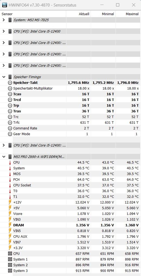
Task: Click the clock icon beside Gear Mode
Action: click(x=10, y=134)
